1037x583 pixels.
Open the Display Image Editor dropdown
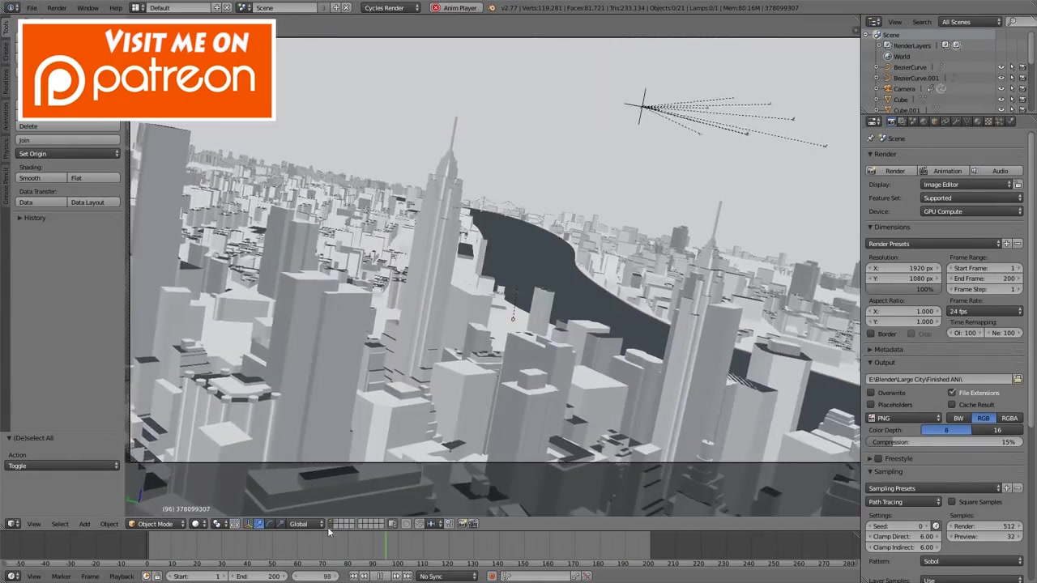[967, 185]
